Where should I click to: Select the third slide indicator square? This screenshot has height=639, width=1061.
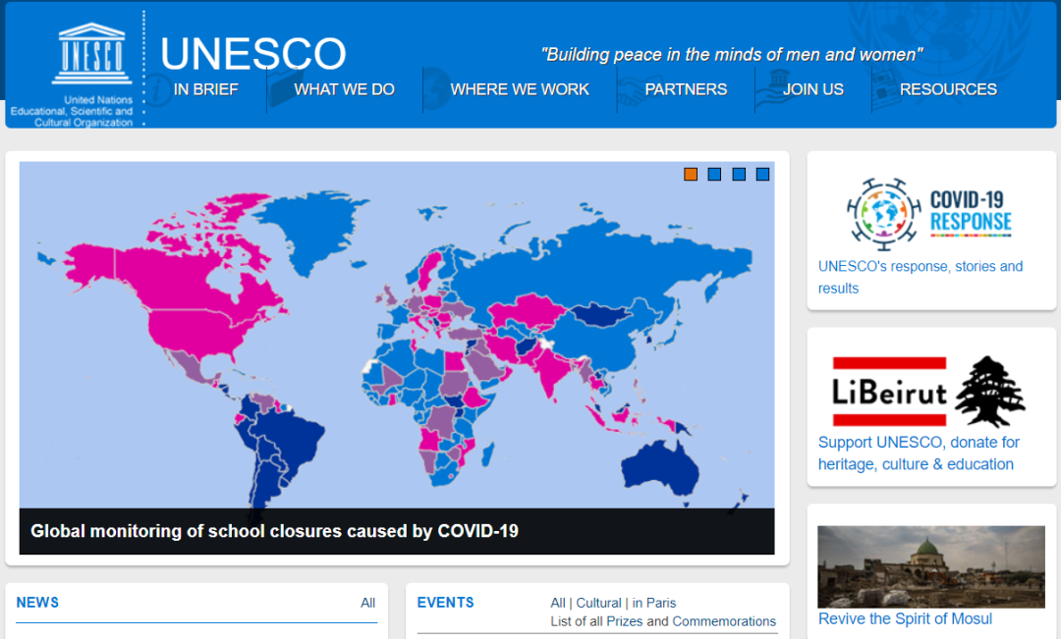(x=739, y=174)
